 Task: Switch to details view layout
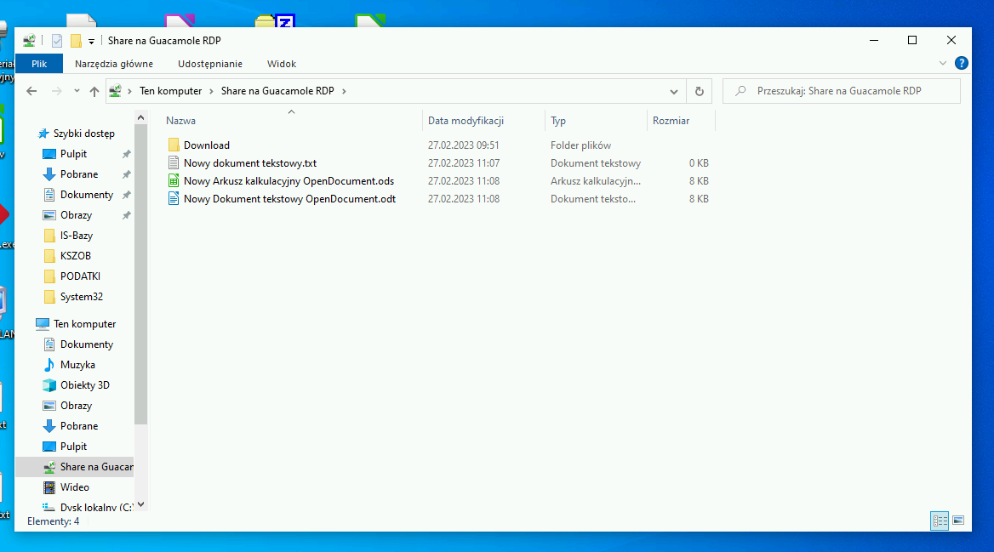click(940, 521)
